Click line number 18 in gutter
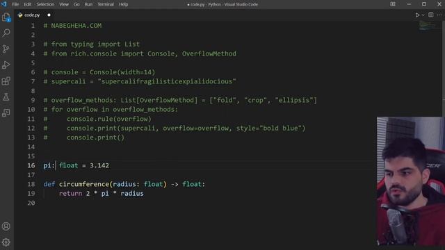The height and width of the screenshot is (250, 445). coord(31,184)
